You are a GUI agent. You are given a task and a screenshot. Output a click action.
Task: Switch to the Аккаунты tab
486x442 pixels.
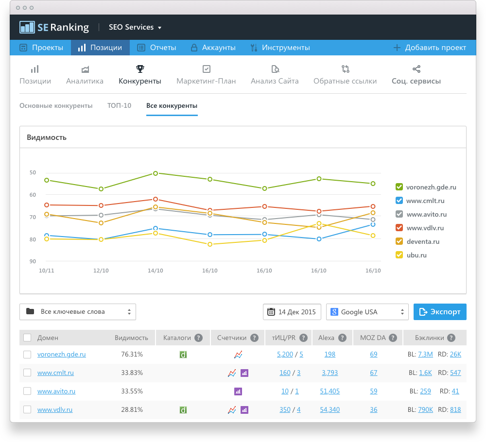click(x=213, y=48)
